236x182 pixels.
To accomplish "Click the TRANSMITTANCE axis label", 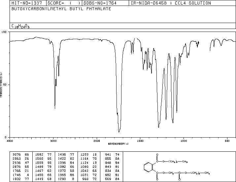I will click(x=1, y=85).
